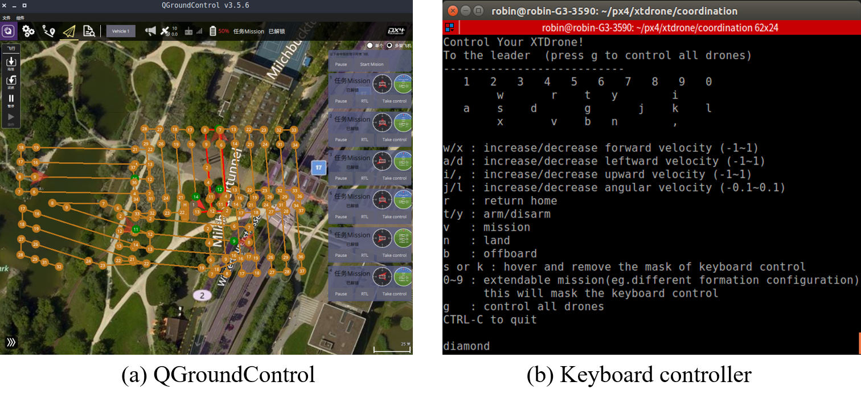Viewport: 861px width, 402px height.
Task: Open RC radio status icon
Action: click(188, 31)
